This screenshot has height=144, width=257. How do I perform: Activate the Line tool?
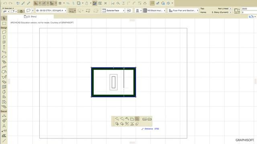[x=4, y=140]
